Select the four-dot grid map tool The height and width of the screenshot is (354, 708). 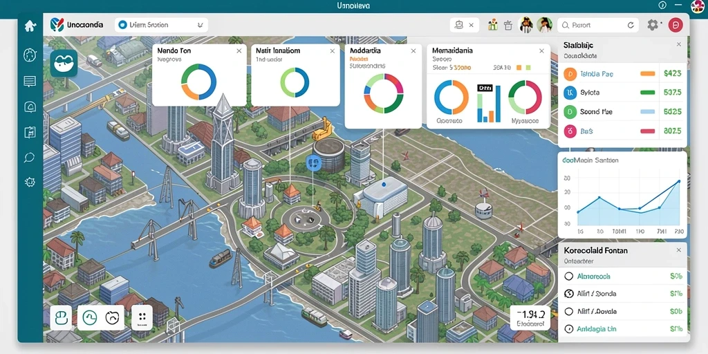[x=142, y=318]
